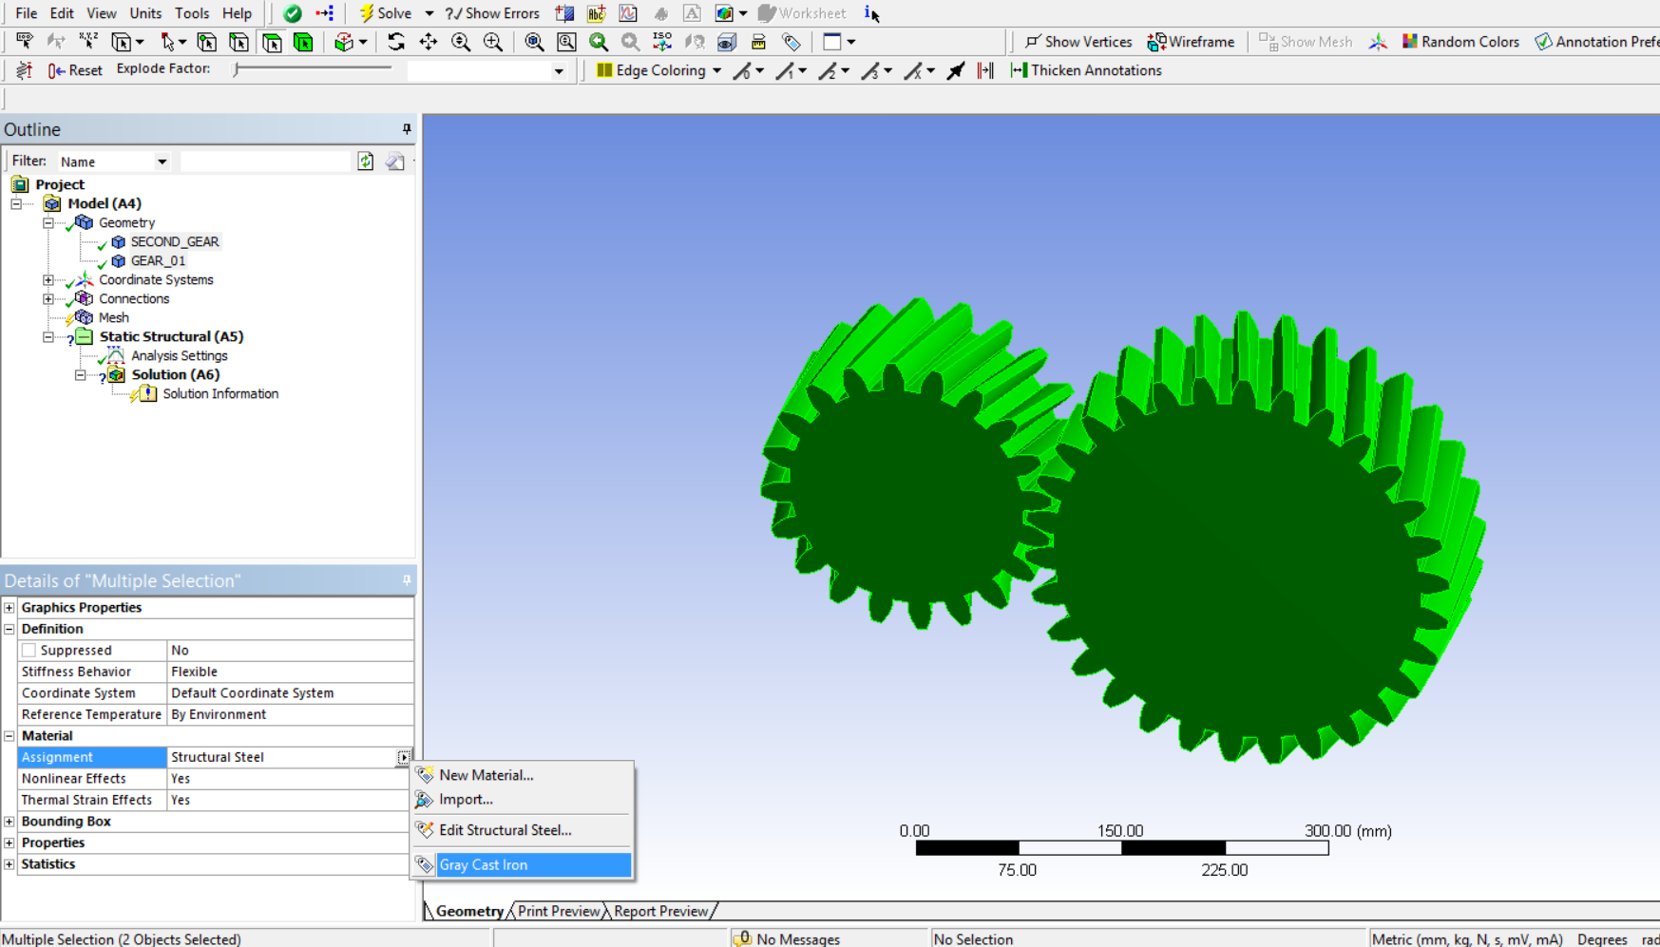
Task: Select SECOND_GEAR in the outline
Action: click(x=175, y=241)
